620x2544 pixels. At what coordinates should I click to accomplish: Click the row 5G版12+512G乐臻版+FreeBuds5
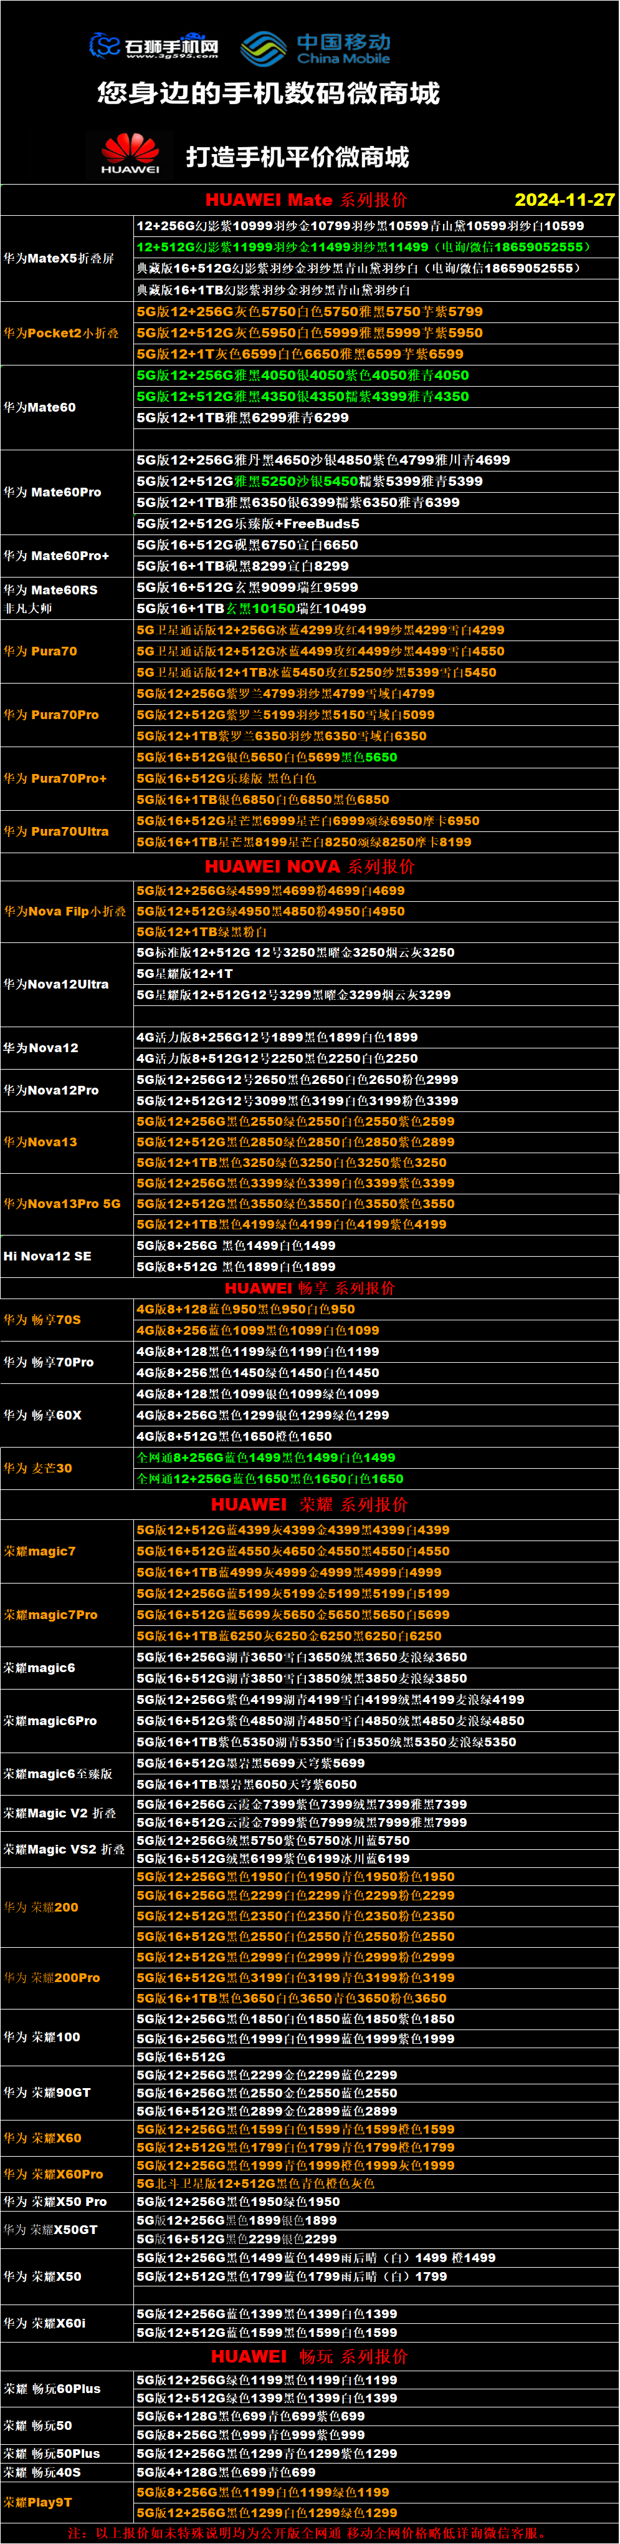click(x=376, y=523)
